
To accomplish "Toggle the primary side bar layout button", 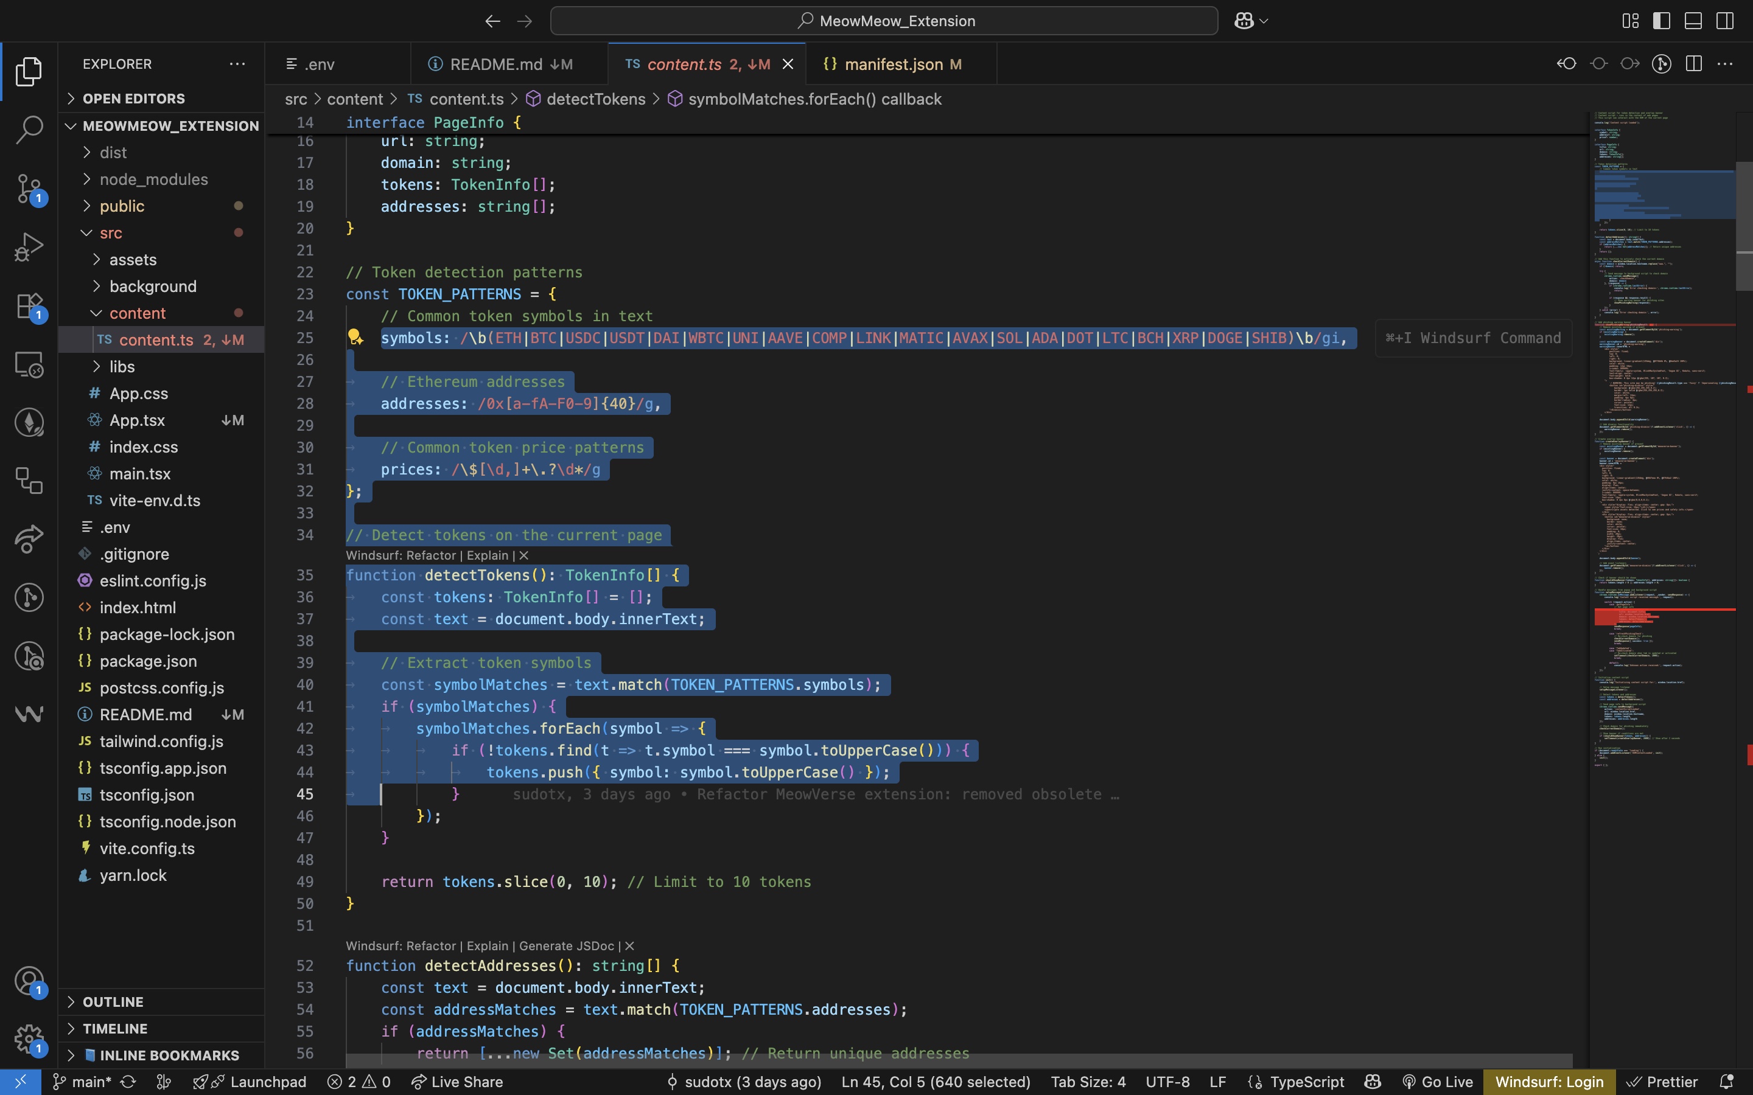I will coord(1662,21).
